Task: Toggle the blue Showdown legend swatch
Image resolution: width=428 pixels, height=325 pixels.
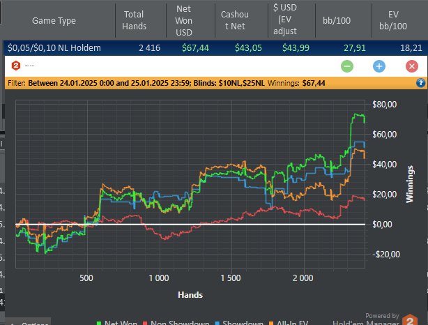Action: click(x=217, y=323)
